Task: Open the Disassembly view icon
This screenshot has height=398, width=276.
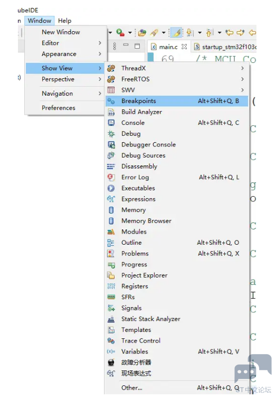Action: coord(111,166)
